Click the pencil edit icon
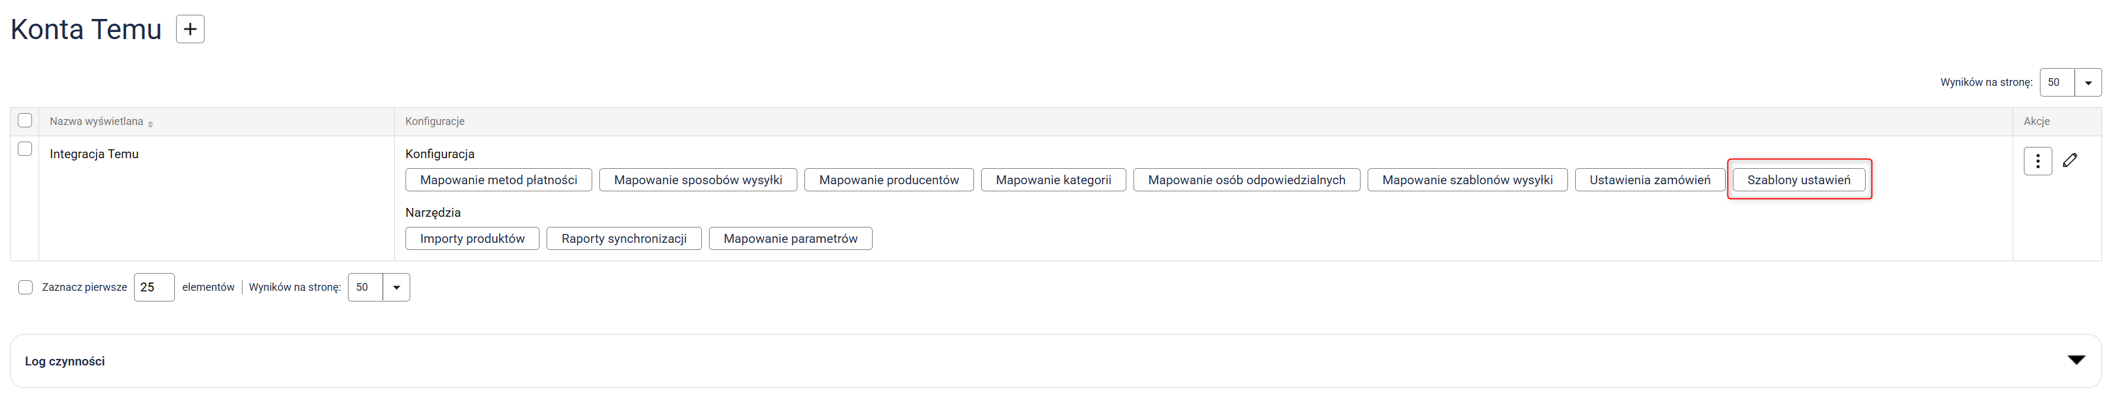Screen dimensions: 2114x401 pyautogui.click(x=2070, y=161)
